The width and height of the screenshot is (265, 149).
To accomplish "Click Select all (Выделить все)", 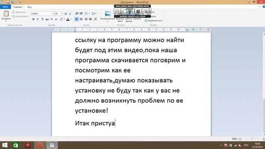I will pyautogui.click(x=154, y=21).
